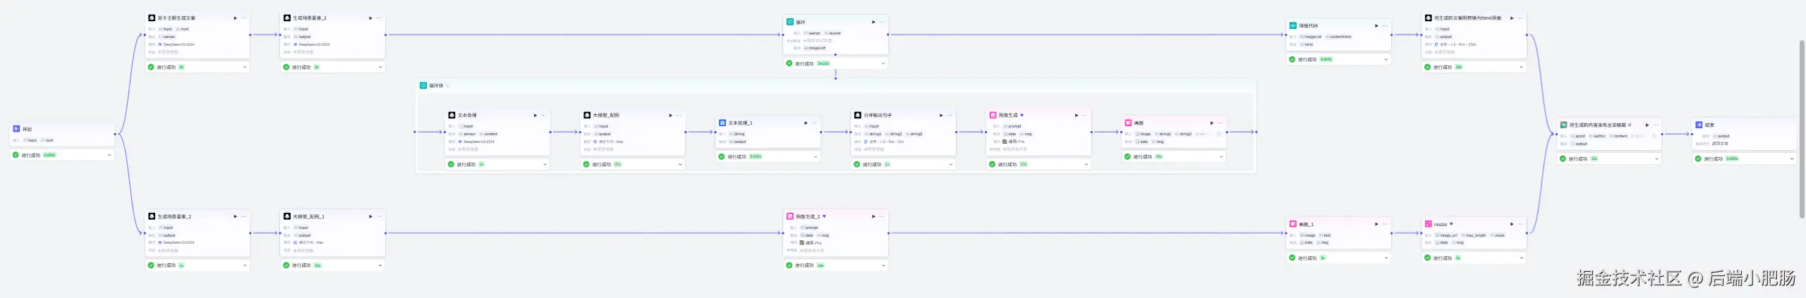
Task: Click the 开始 start node icon
Action: pos(16,130)
